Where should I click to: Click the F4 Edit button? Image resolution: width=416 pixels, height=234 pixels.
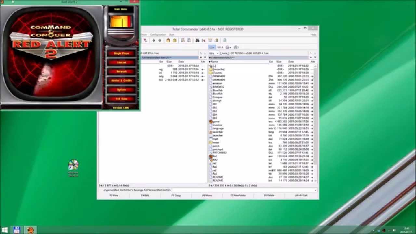tap(145, 195)
